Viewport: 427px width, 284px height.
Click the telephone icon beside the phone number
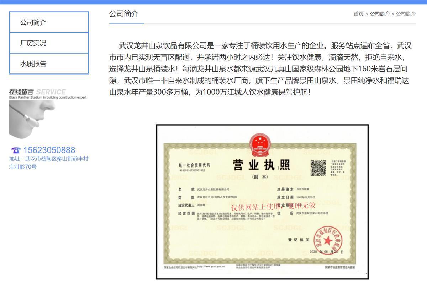click(x=16, y=151)
